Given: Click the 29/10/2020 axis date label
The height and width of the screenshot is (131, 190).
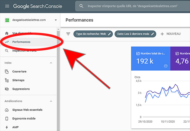Looking at the screenshot, I should 145,122.
